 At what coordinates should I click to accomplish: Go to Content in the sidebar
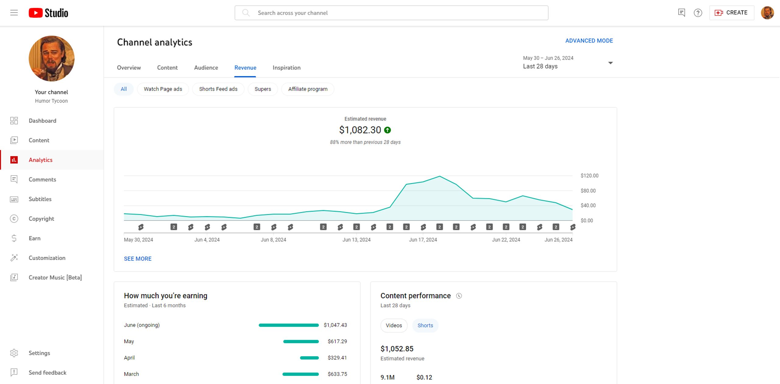tap(52, 140)
